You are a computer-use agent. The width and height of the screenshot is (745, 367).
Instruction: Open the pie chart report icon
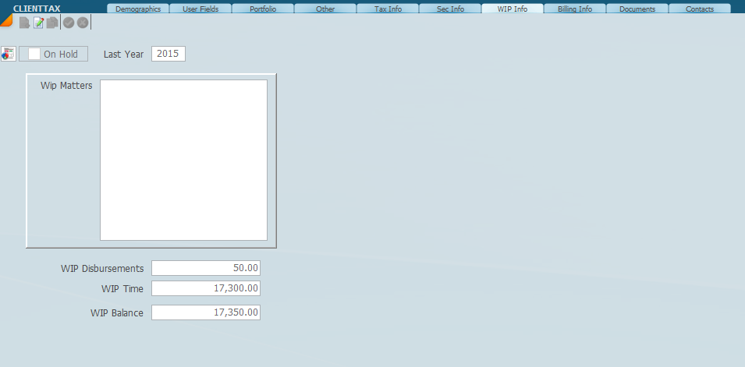[9, 54]
